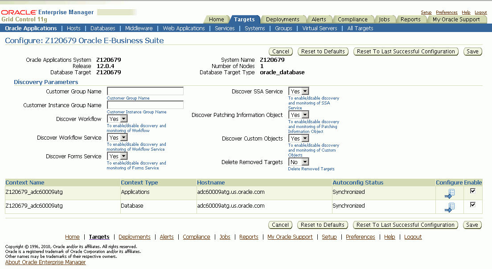This screenshot has width=492, height=269.
Task: Switch to the Reports tab
Action: [x=410, y=20]
